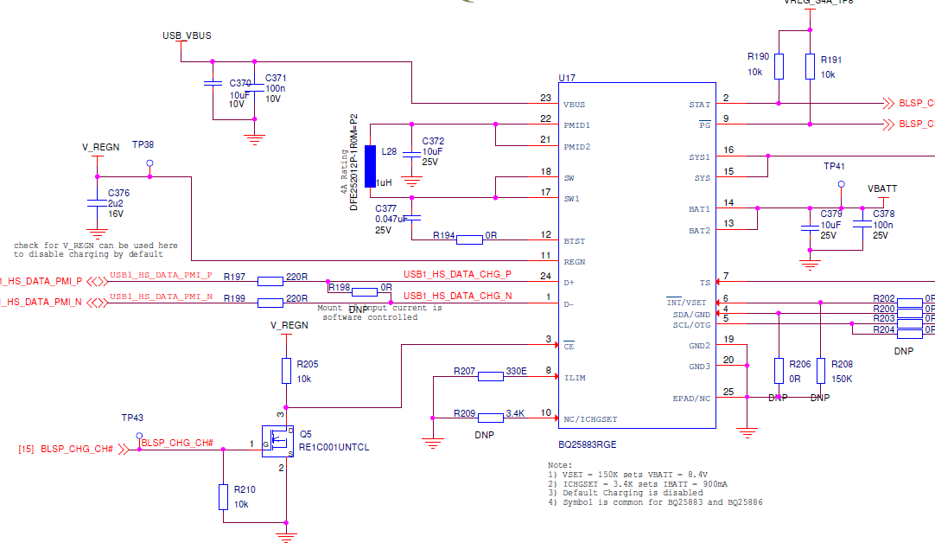This screenshot has height=549, width=935.
Task: Select capacitor C371 symbol
Action: (255, 87)
